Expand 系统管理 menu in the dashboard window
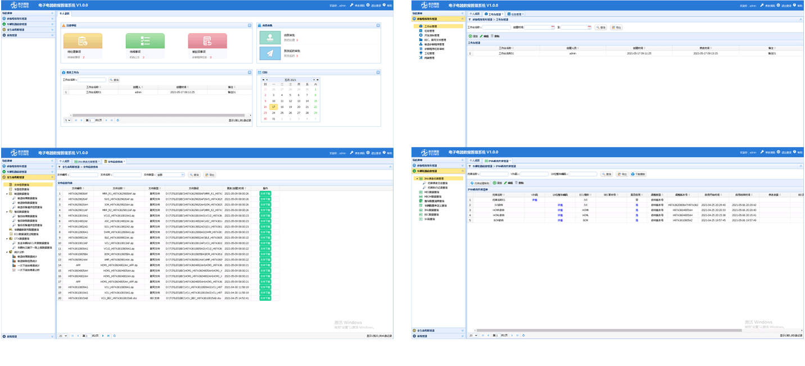Image resolution: width=805 pixels, height=366 pixels. pyautogui.click(x=28, y=35)
